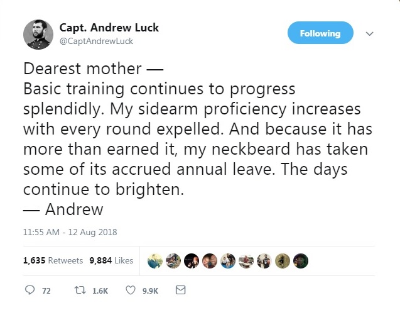Click the reply speech bubble icon
Screen dimensions: 400x310
(30, 291)
